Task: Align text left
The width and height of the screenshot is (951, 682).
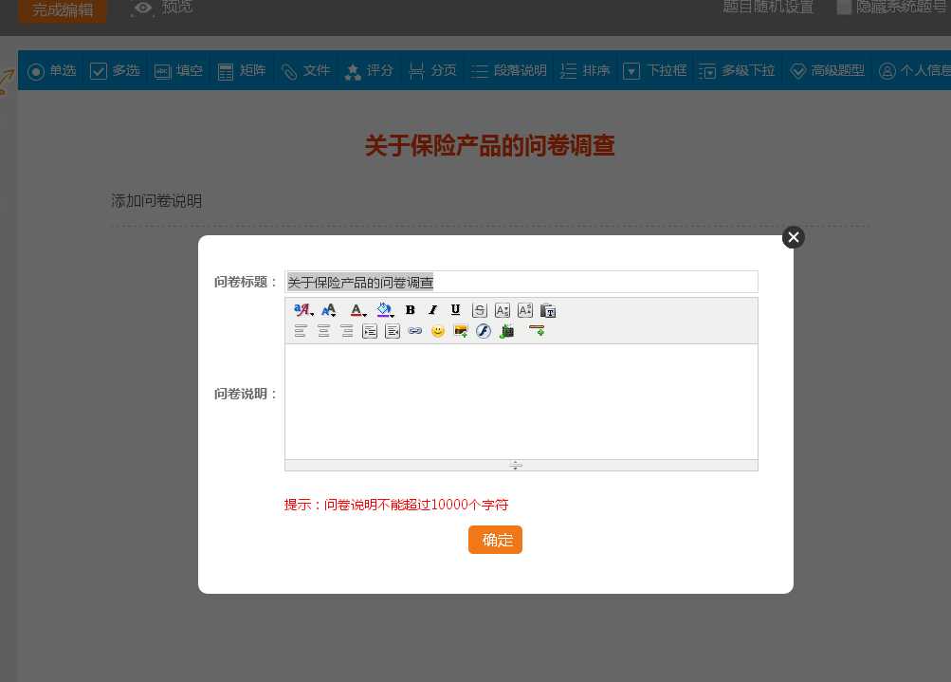Action: click(301, 331)
